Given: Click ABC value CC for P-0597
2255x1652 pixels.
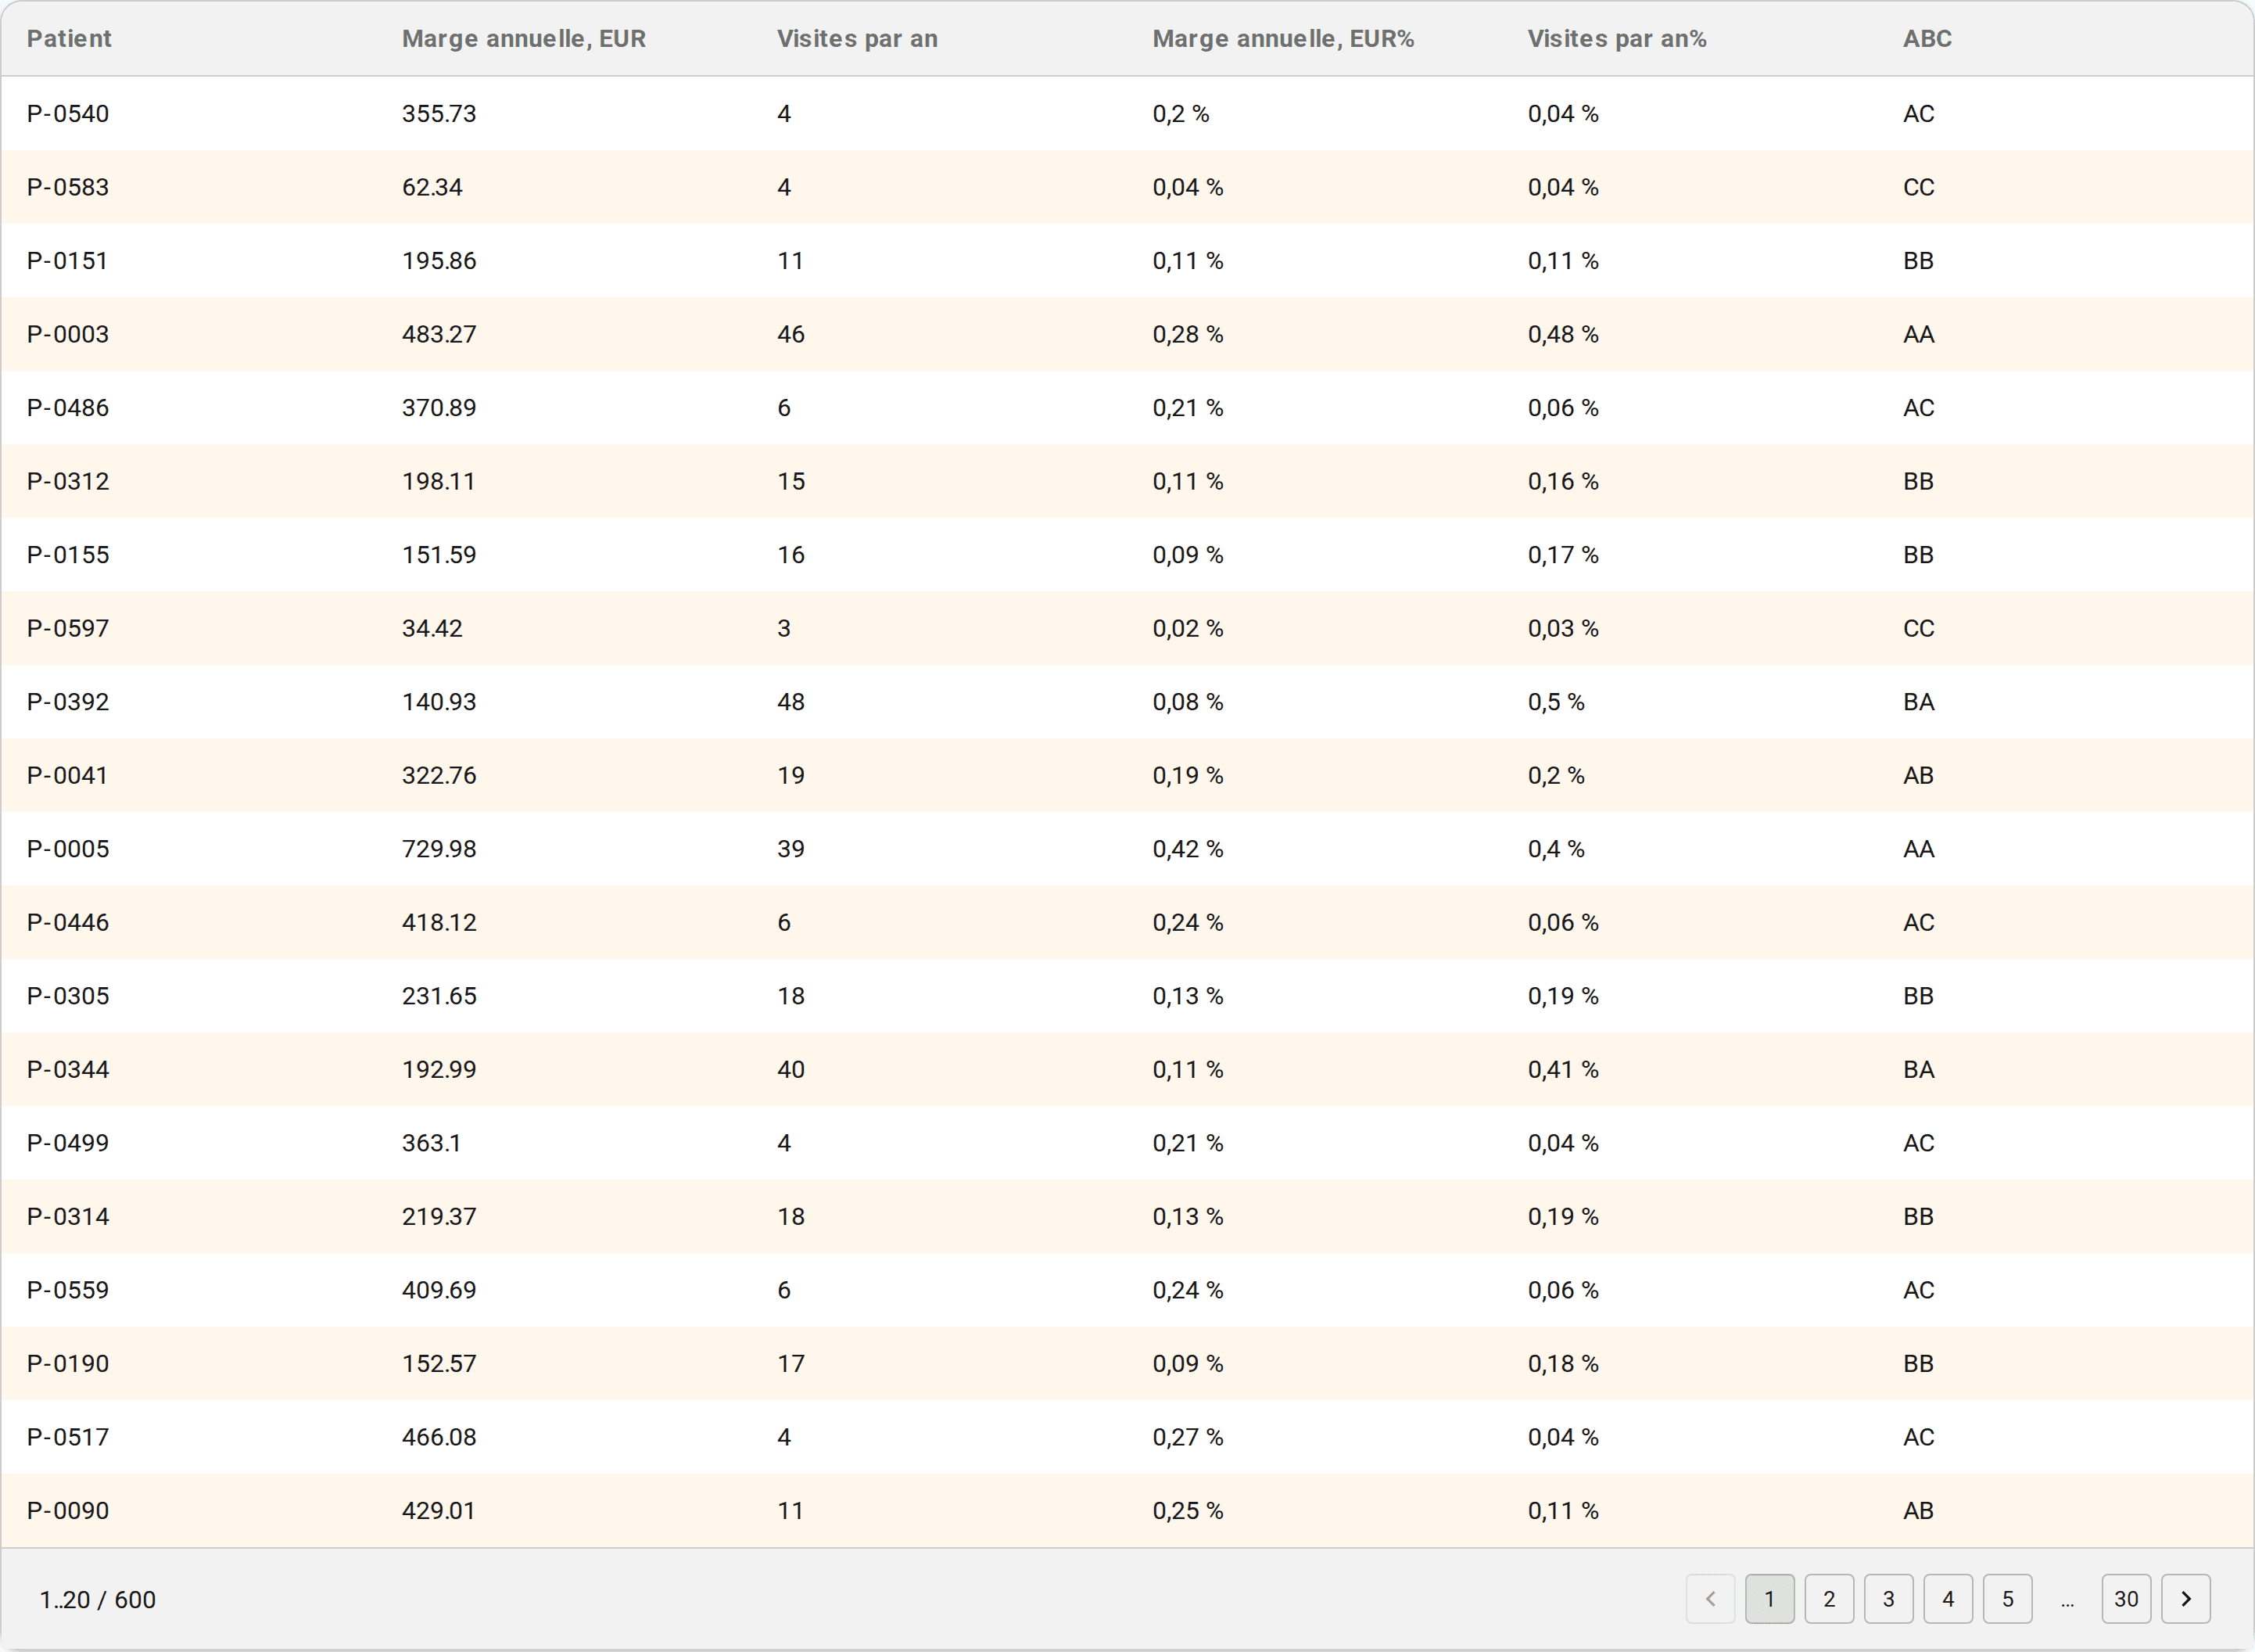Looking at the screenshot, I should pos(1918,628).
